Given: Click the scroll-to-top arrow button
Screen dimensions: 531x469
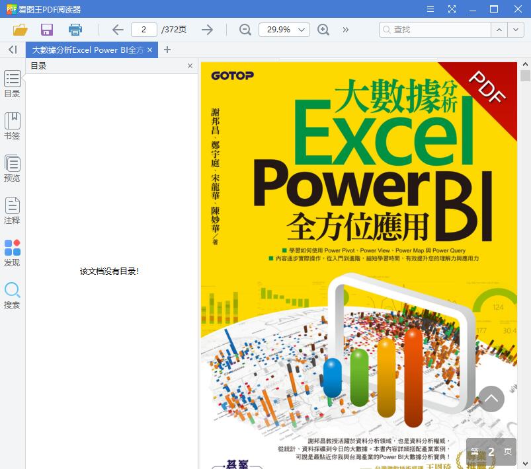Looking at the screenshot, I should (491, 399).
